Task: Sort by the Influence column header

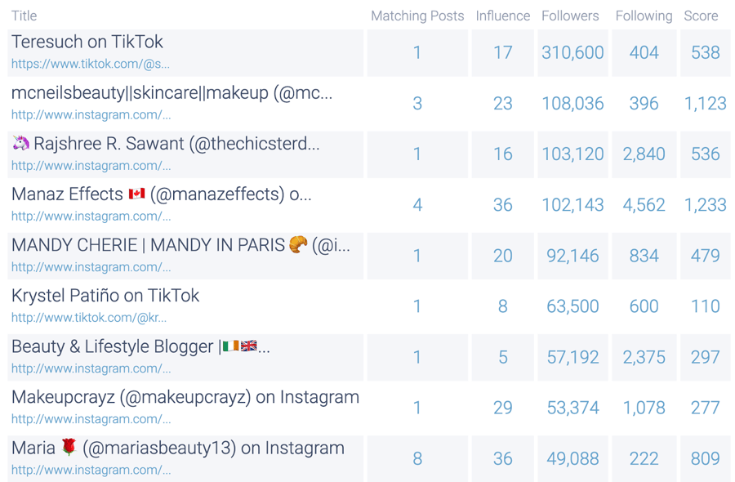Action: 502,16
